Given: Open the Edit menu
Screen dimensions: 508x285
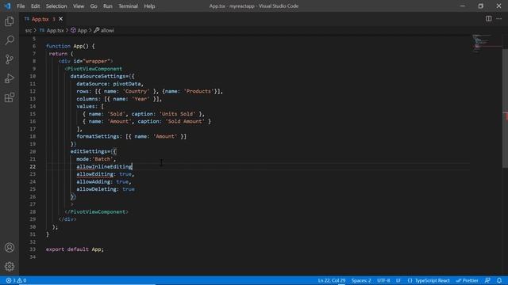Looking at the screenshot, I should pyautogui.click(x=35, y=6).
